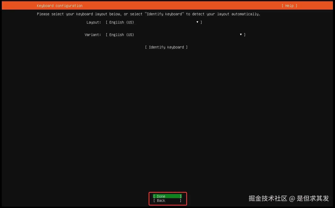Click the Keyboard configuration title bar
Screen dimensions: 335x208
pyautogui.click(x=60, y=5)
